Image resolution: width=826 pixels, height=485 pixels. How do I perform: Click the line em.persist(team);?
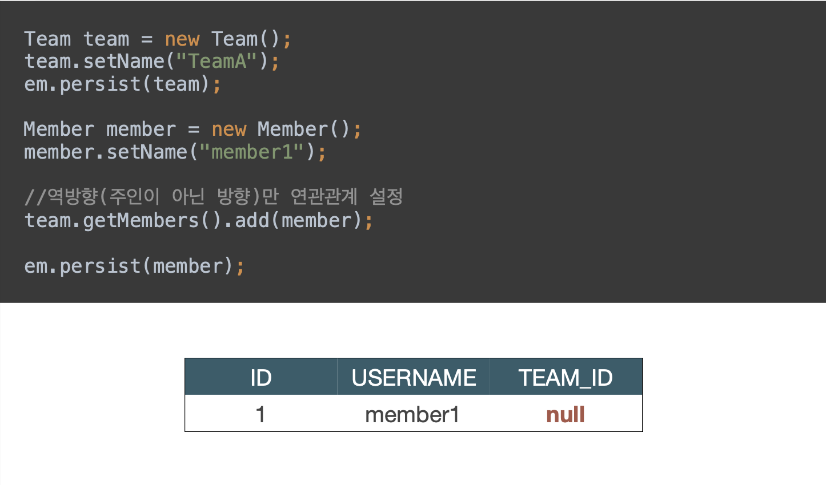point(122,84)
